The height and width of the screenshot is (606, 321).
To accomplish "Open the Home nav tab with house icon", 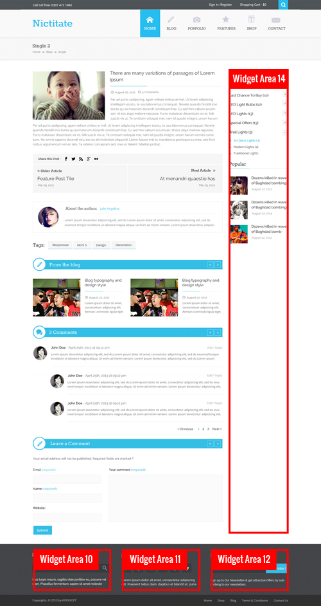I will (150, 24).
